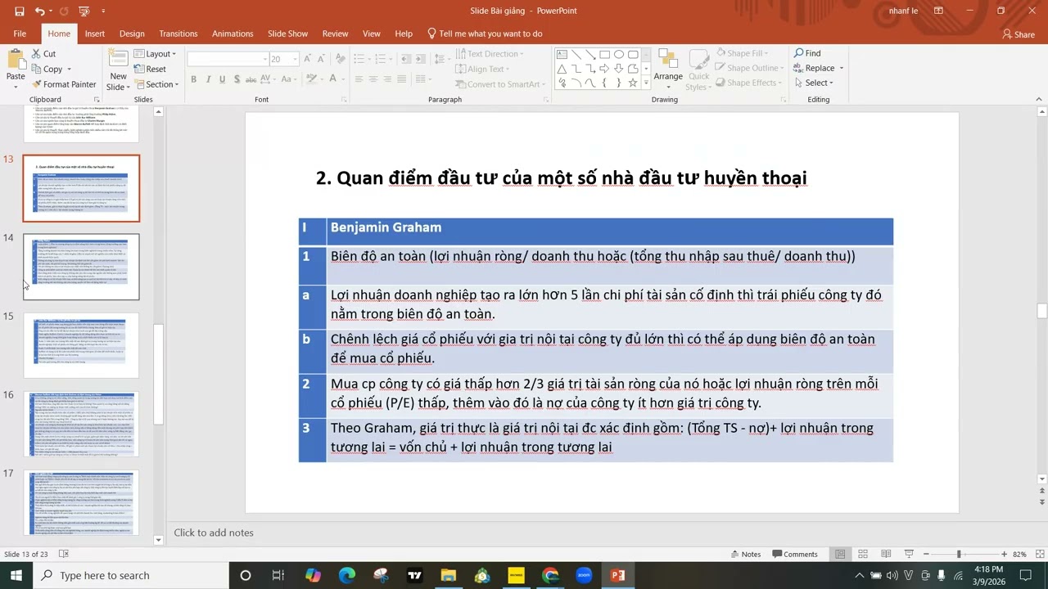1048x589 pixels.
Task: Click the zoom slider handle
Action: [959, 554]
